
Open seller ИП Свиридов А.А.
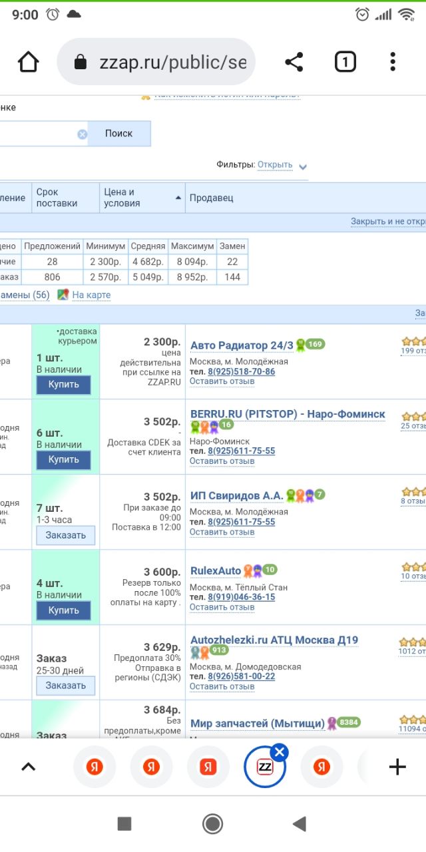click(237, 495)
